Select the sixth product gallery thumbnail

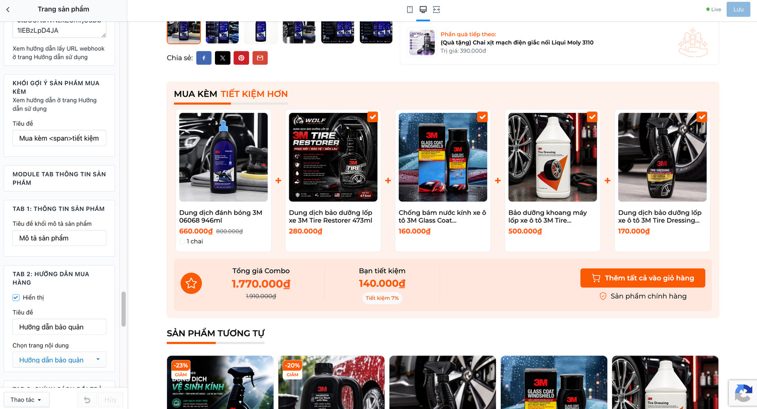pos(376,32)
